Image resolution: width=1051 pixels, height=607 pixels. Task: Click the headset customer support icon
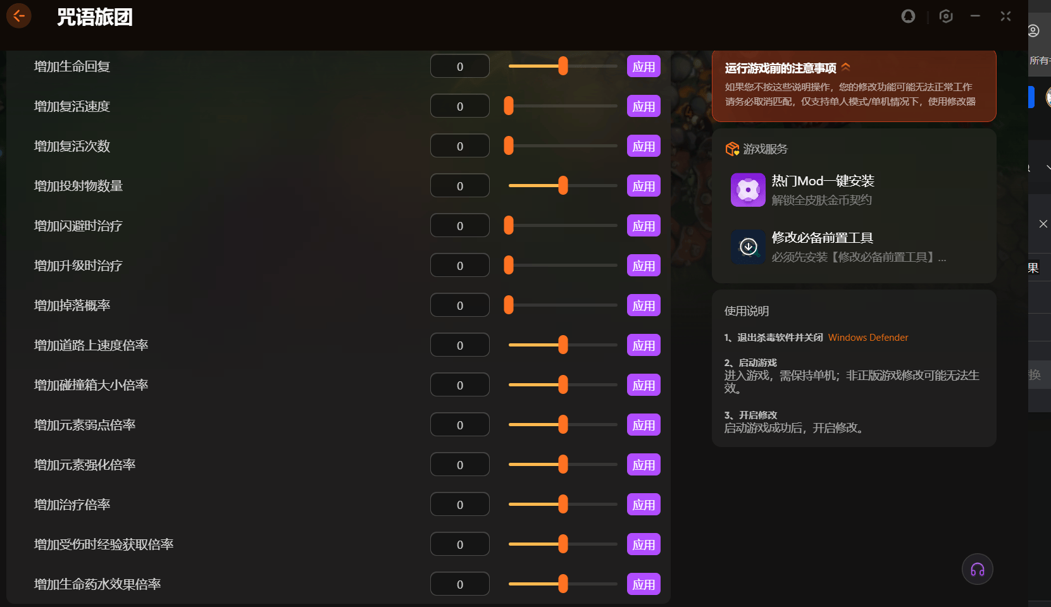tap(978, 570)
